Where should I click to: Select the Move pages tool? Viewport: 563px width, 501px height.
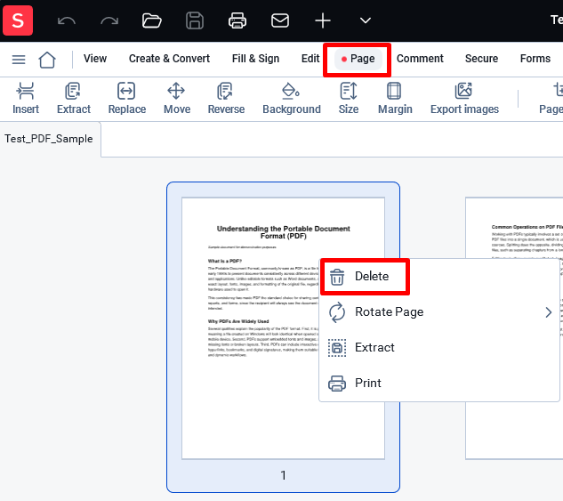click(177, 99)
